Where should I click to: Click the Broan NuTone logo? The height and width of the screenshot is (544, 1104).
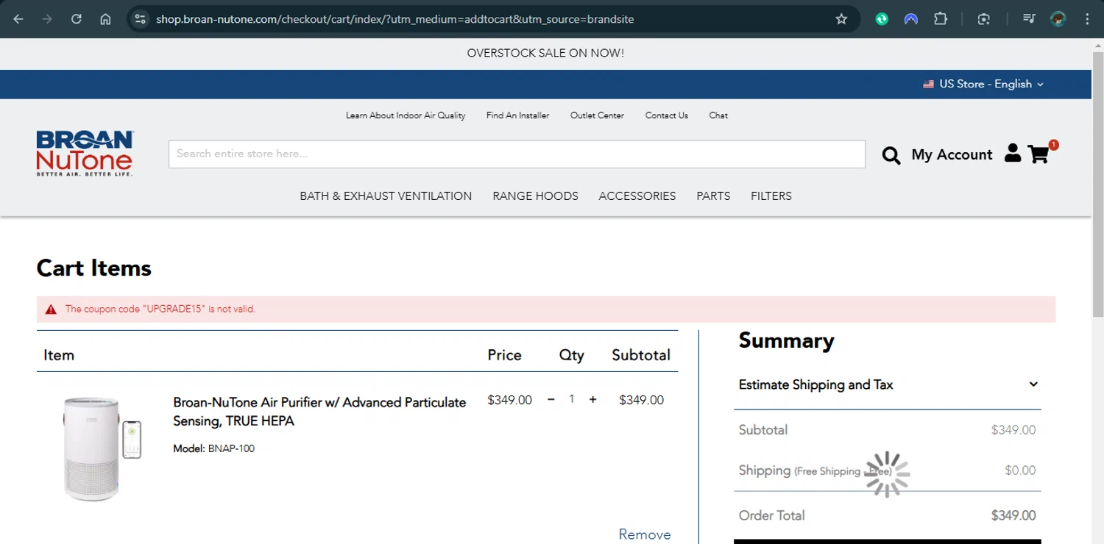[85, 154]
